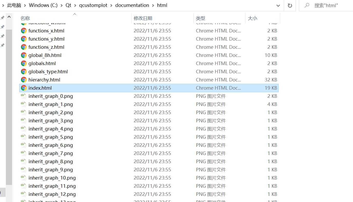
Task: Open the address bar history dropdown
Action: 278,5
